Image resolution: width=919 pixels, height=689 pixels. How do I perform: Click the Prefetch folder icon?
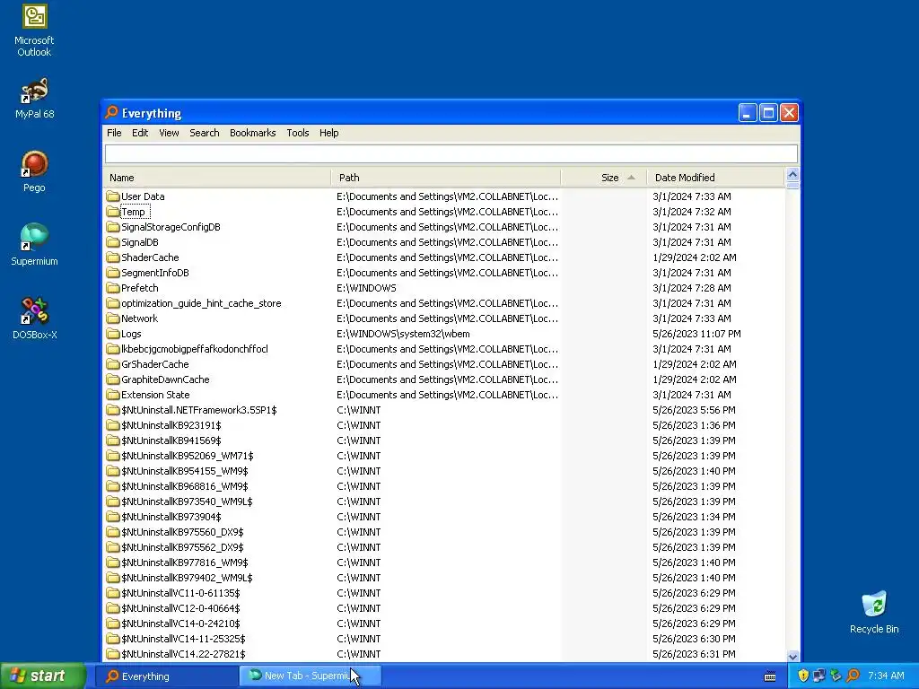112,288
